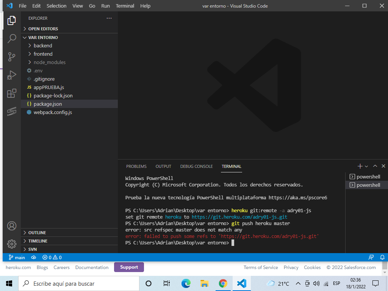
Task: Open Documentation link on Heroku page
Action: click(x=92, y=268)
